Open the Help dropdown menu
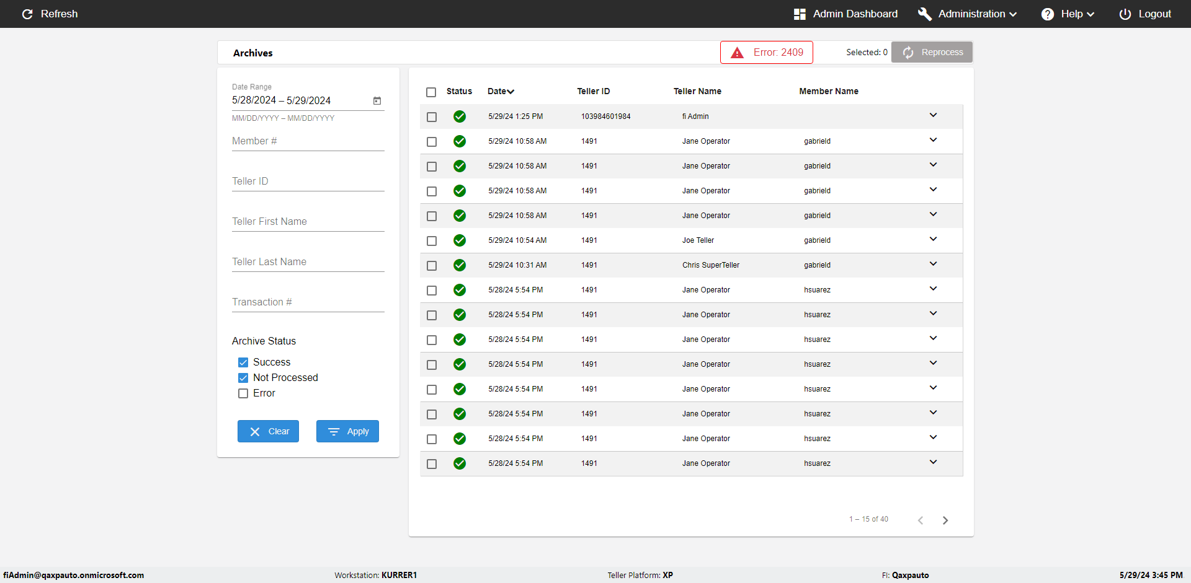The width and height of the screenshot is (1191, 583). pyautogui.click(x=1068, y=14)
